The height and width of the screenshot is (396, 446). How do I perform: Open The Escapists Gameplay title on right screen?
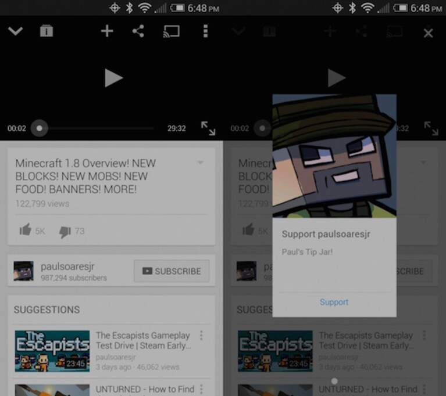tap(366, 340)
